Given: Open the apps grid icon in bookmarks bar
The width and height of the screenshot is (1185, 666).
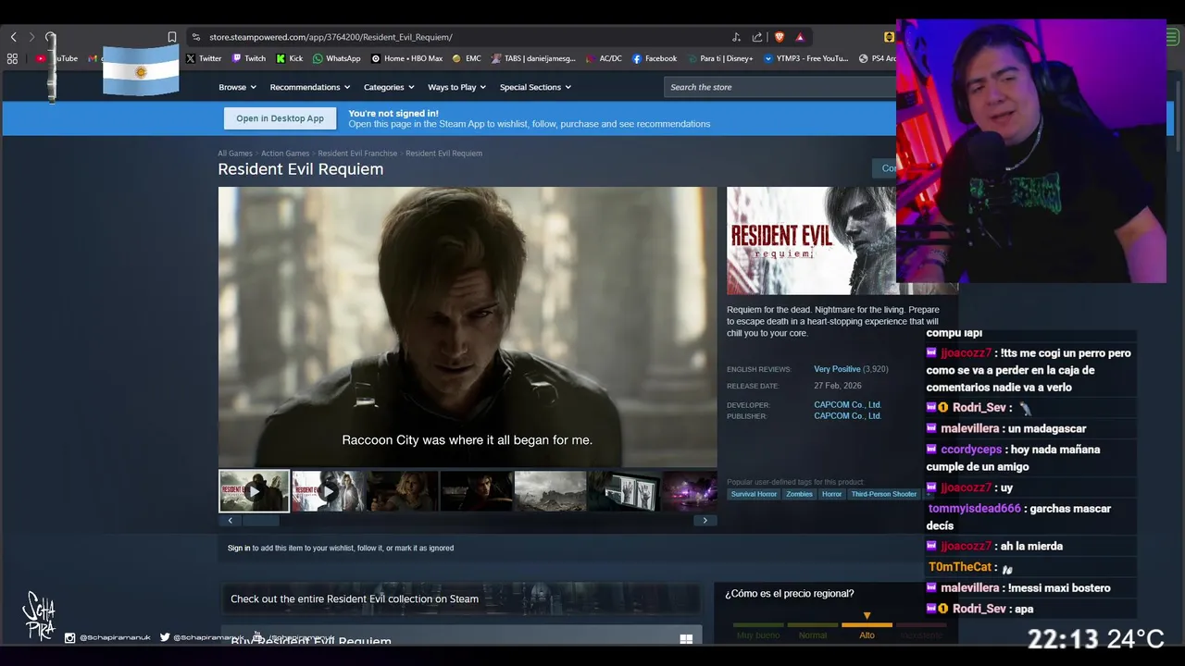Looking at the screenshot, I should pos(12,58).
